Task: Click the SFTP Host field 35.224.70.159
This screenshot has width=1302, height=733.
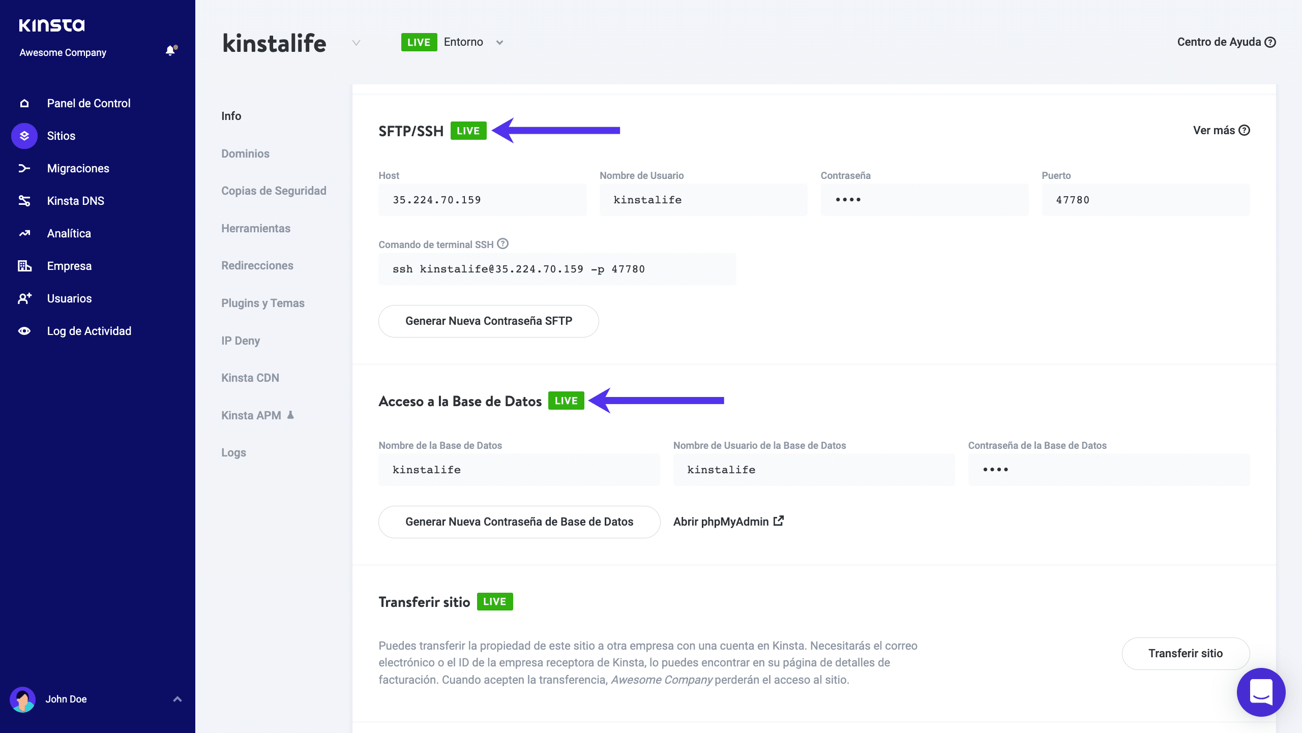Action: coord(483,200)
